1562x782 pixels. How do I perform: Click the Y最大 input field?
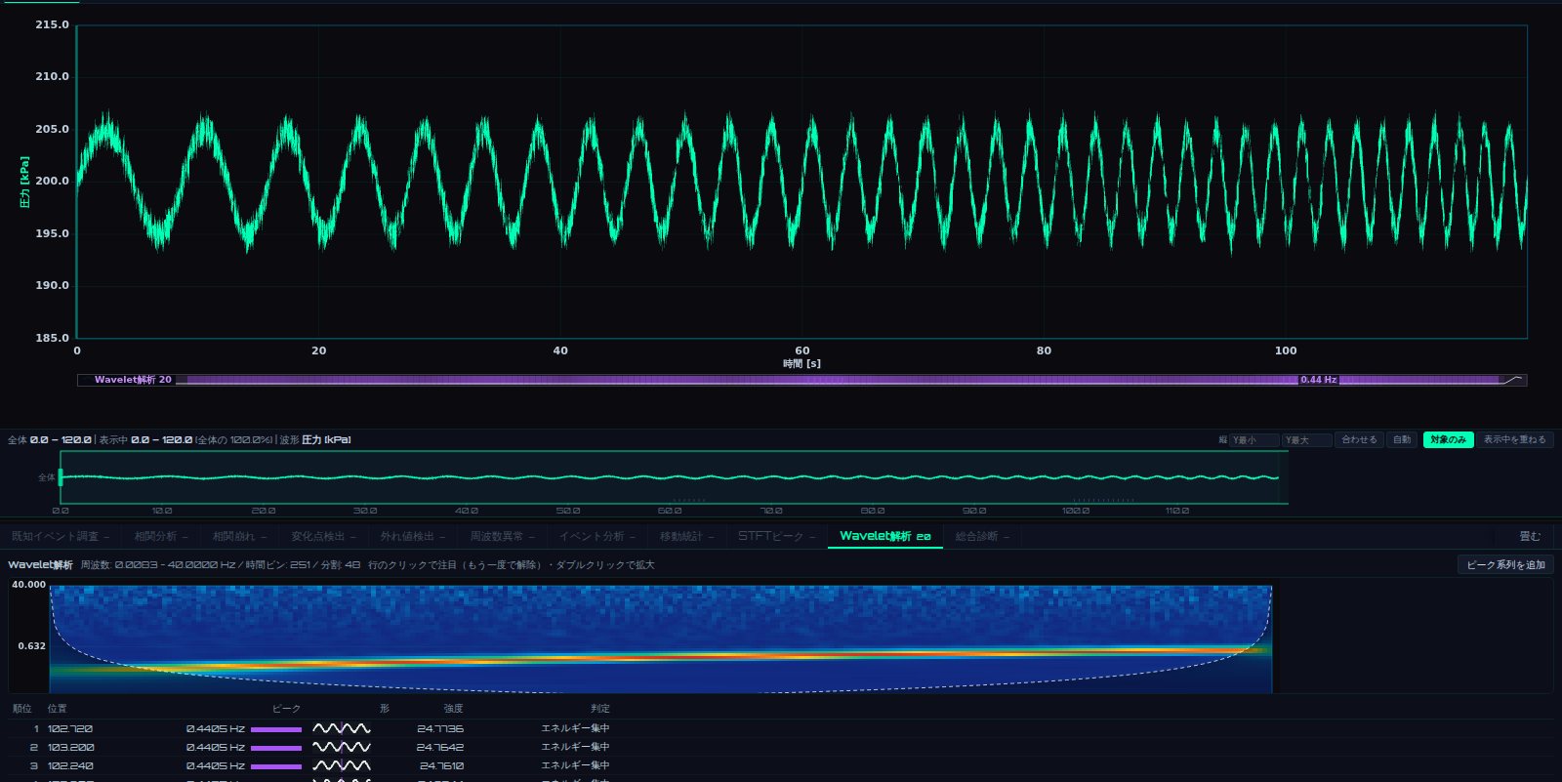[x=1306, y=440]
